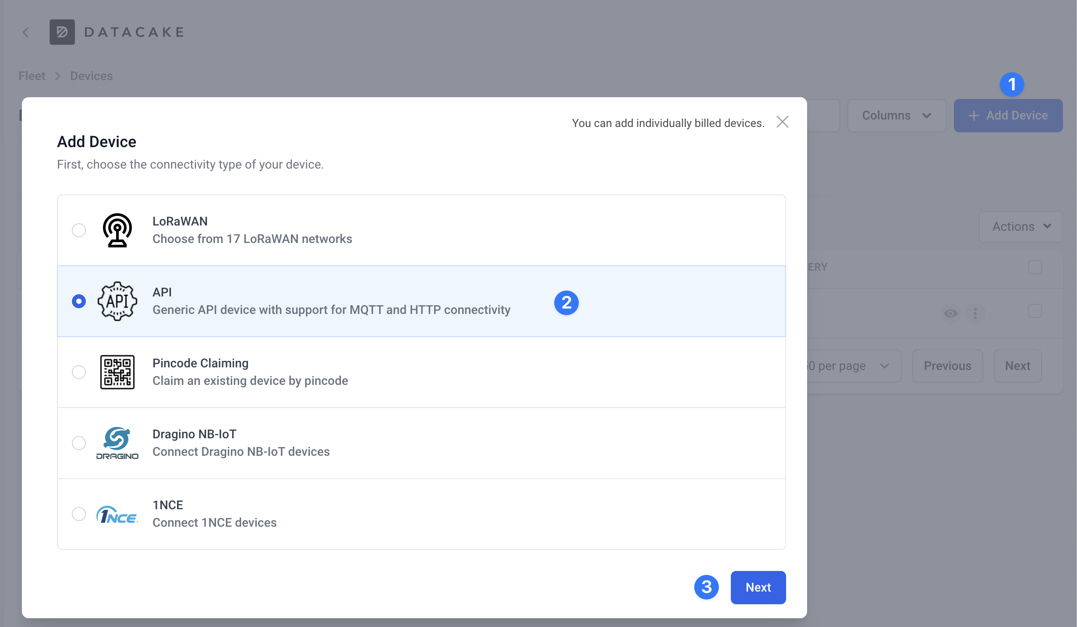Image resolution: width=1077 pixels, height=627 pixels.
Task: Close the Add Device dialog
Action: coord(783,122)
